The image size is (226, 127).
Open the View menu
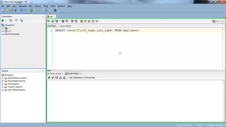click(14, 6)
